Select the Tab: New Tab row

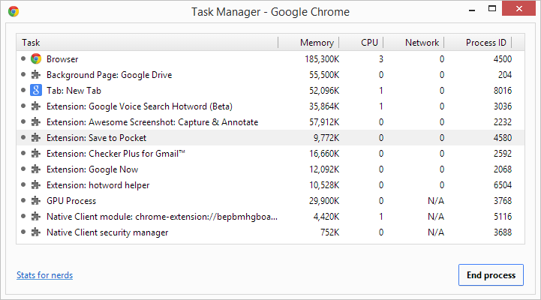point(270,90)
